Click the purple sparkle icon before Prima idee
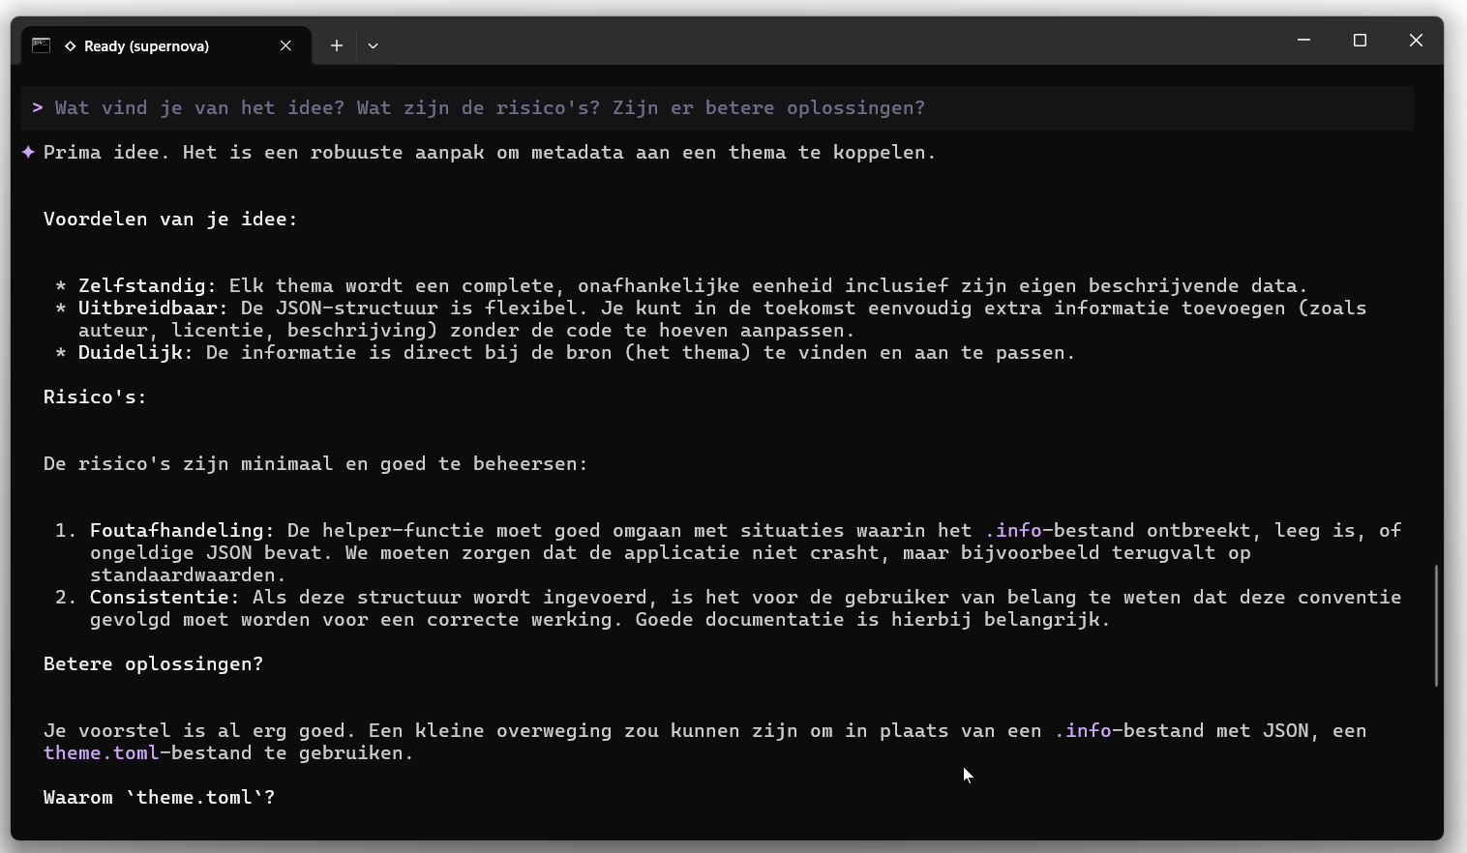Viewport: 1467px width, 853px height. tap(29, 152)
